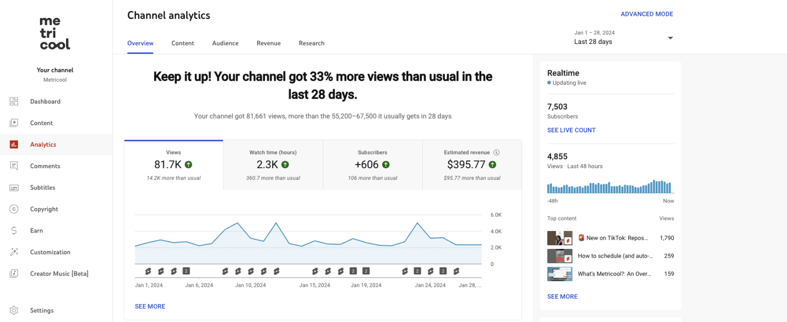Open the TikTok repost video thumbnail

pyautogui.click(x=560, y=238)
